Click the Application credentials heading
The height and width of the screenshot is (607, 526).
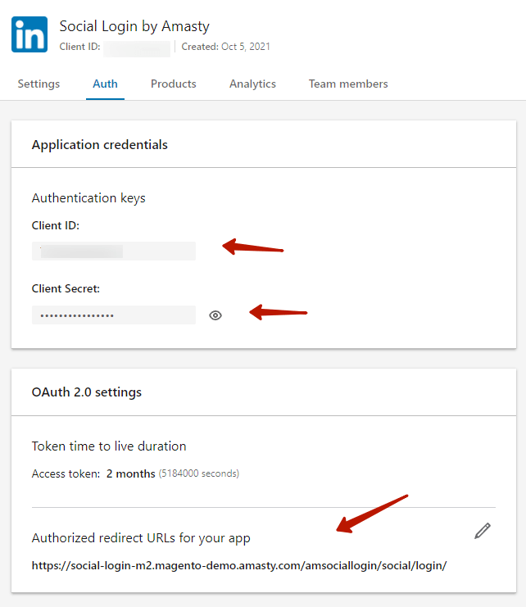coord(99,145)
